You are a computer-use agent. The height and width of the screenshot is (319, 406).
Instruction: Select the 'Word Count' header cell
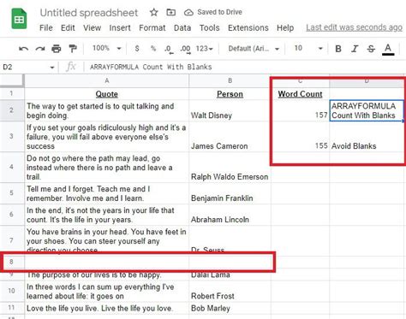click(300, 94)
